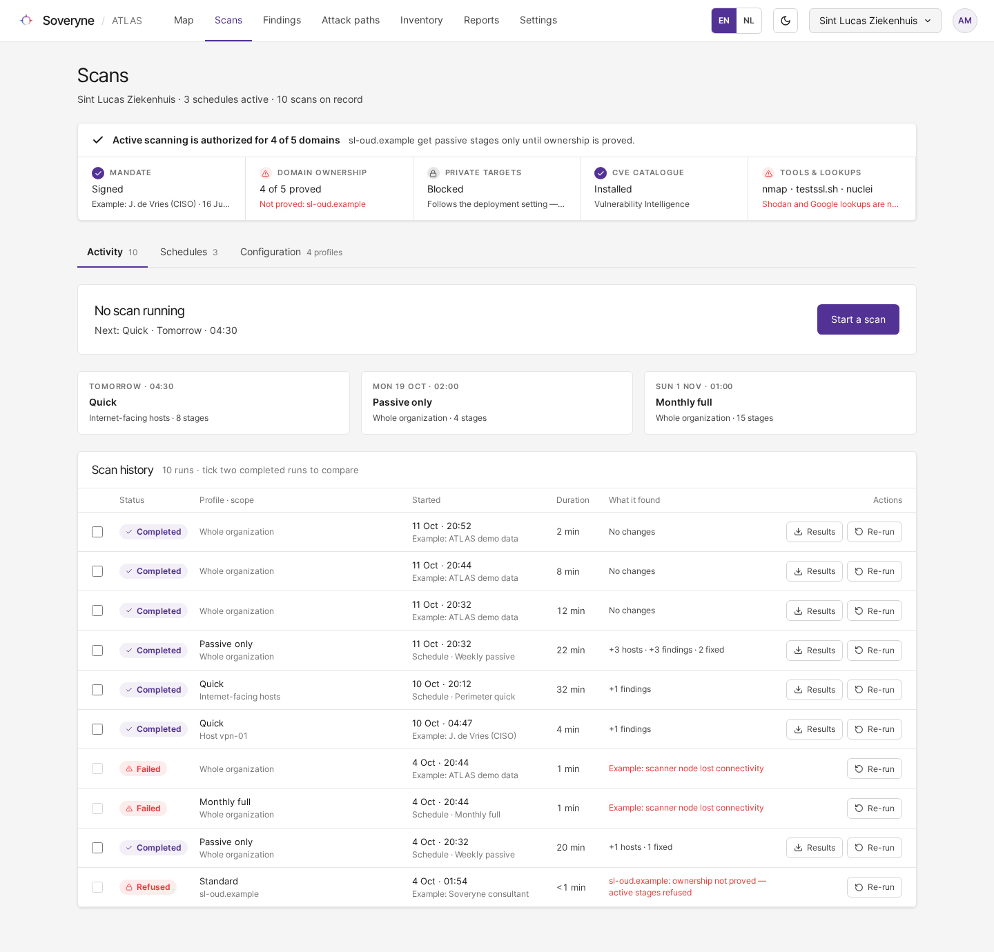Open the Quick scheduled scan card
The height and width of the screenshot is (952, 994).
pyautogui.click(x=214, y=403)
